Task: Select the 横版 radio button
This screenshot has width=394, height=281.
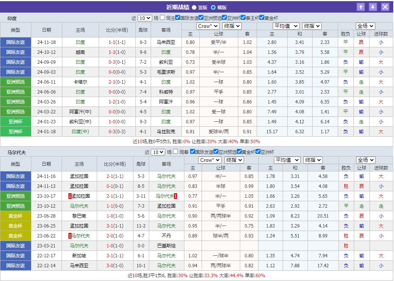Action: click(x=214, y=7)
